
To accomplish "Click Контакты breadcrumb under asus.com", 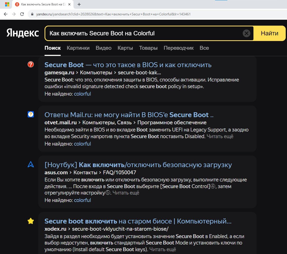I will click(x=85, y=172).
